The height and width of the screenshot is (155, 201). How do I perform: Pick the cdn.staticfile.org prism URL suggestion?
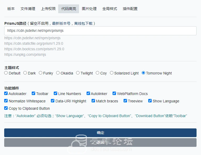click(34, 44)
